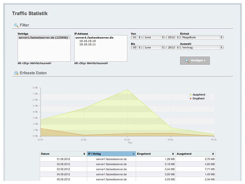Screen dimensions: 245x184
Task: Click the Ausgehend column header label
Action: [x=184, y=154]
